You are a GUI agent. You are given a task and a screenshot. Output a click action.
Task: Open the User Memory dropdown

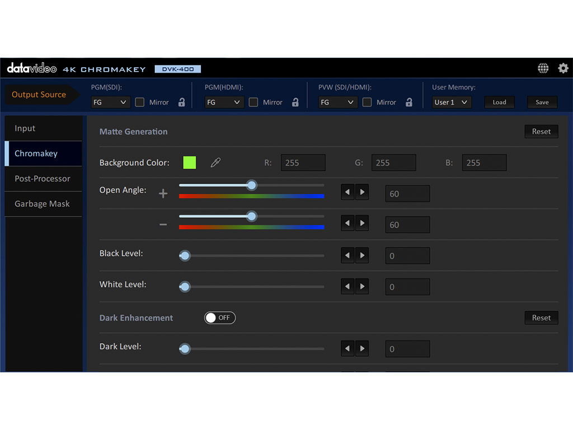(452, 102)
